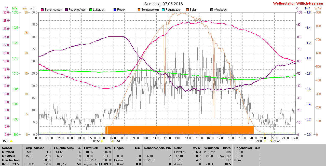Click the orange Sonnenschein legend swatch
Image resolution: width=326 pixels, height=166 pixels.
tap(139, 10)
